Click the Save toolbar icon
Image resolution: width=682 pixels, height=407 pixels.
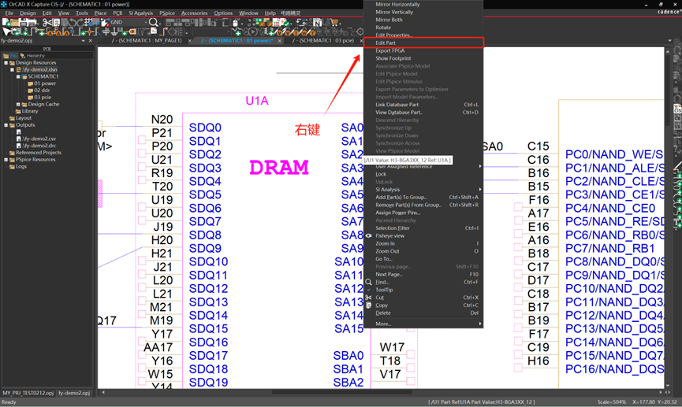pos(24,22)
